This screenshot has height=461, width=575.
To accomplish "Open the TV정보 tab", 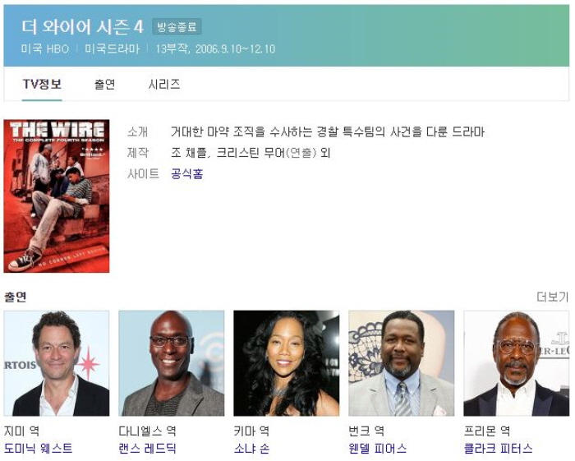I will pyautogui.click(x=42, y=85).
